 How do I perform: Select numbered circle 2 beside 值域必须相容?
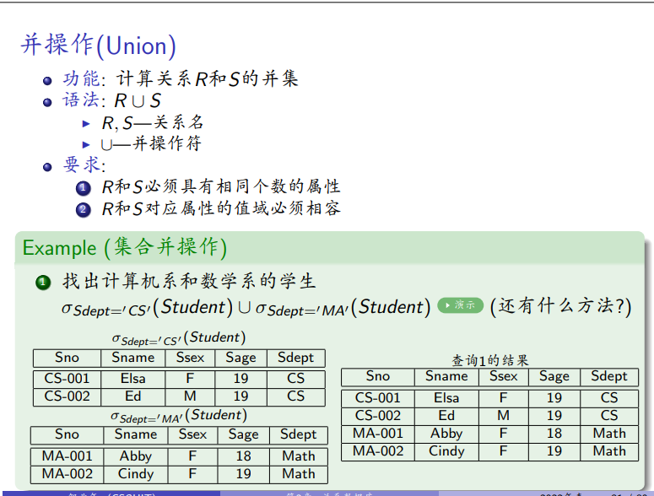tap(83, 208)
